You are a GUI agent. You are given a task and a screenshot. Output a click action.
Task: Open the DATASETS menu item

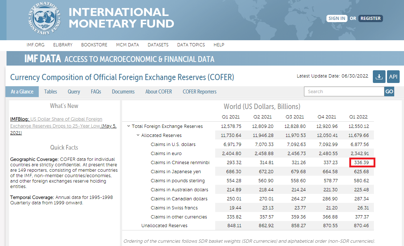158,45
